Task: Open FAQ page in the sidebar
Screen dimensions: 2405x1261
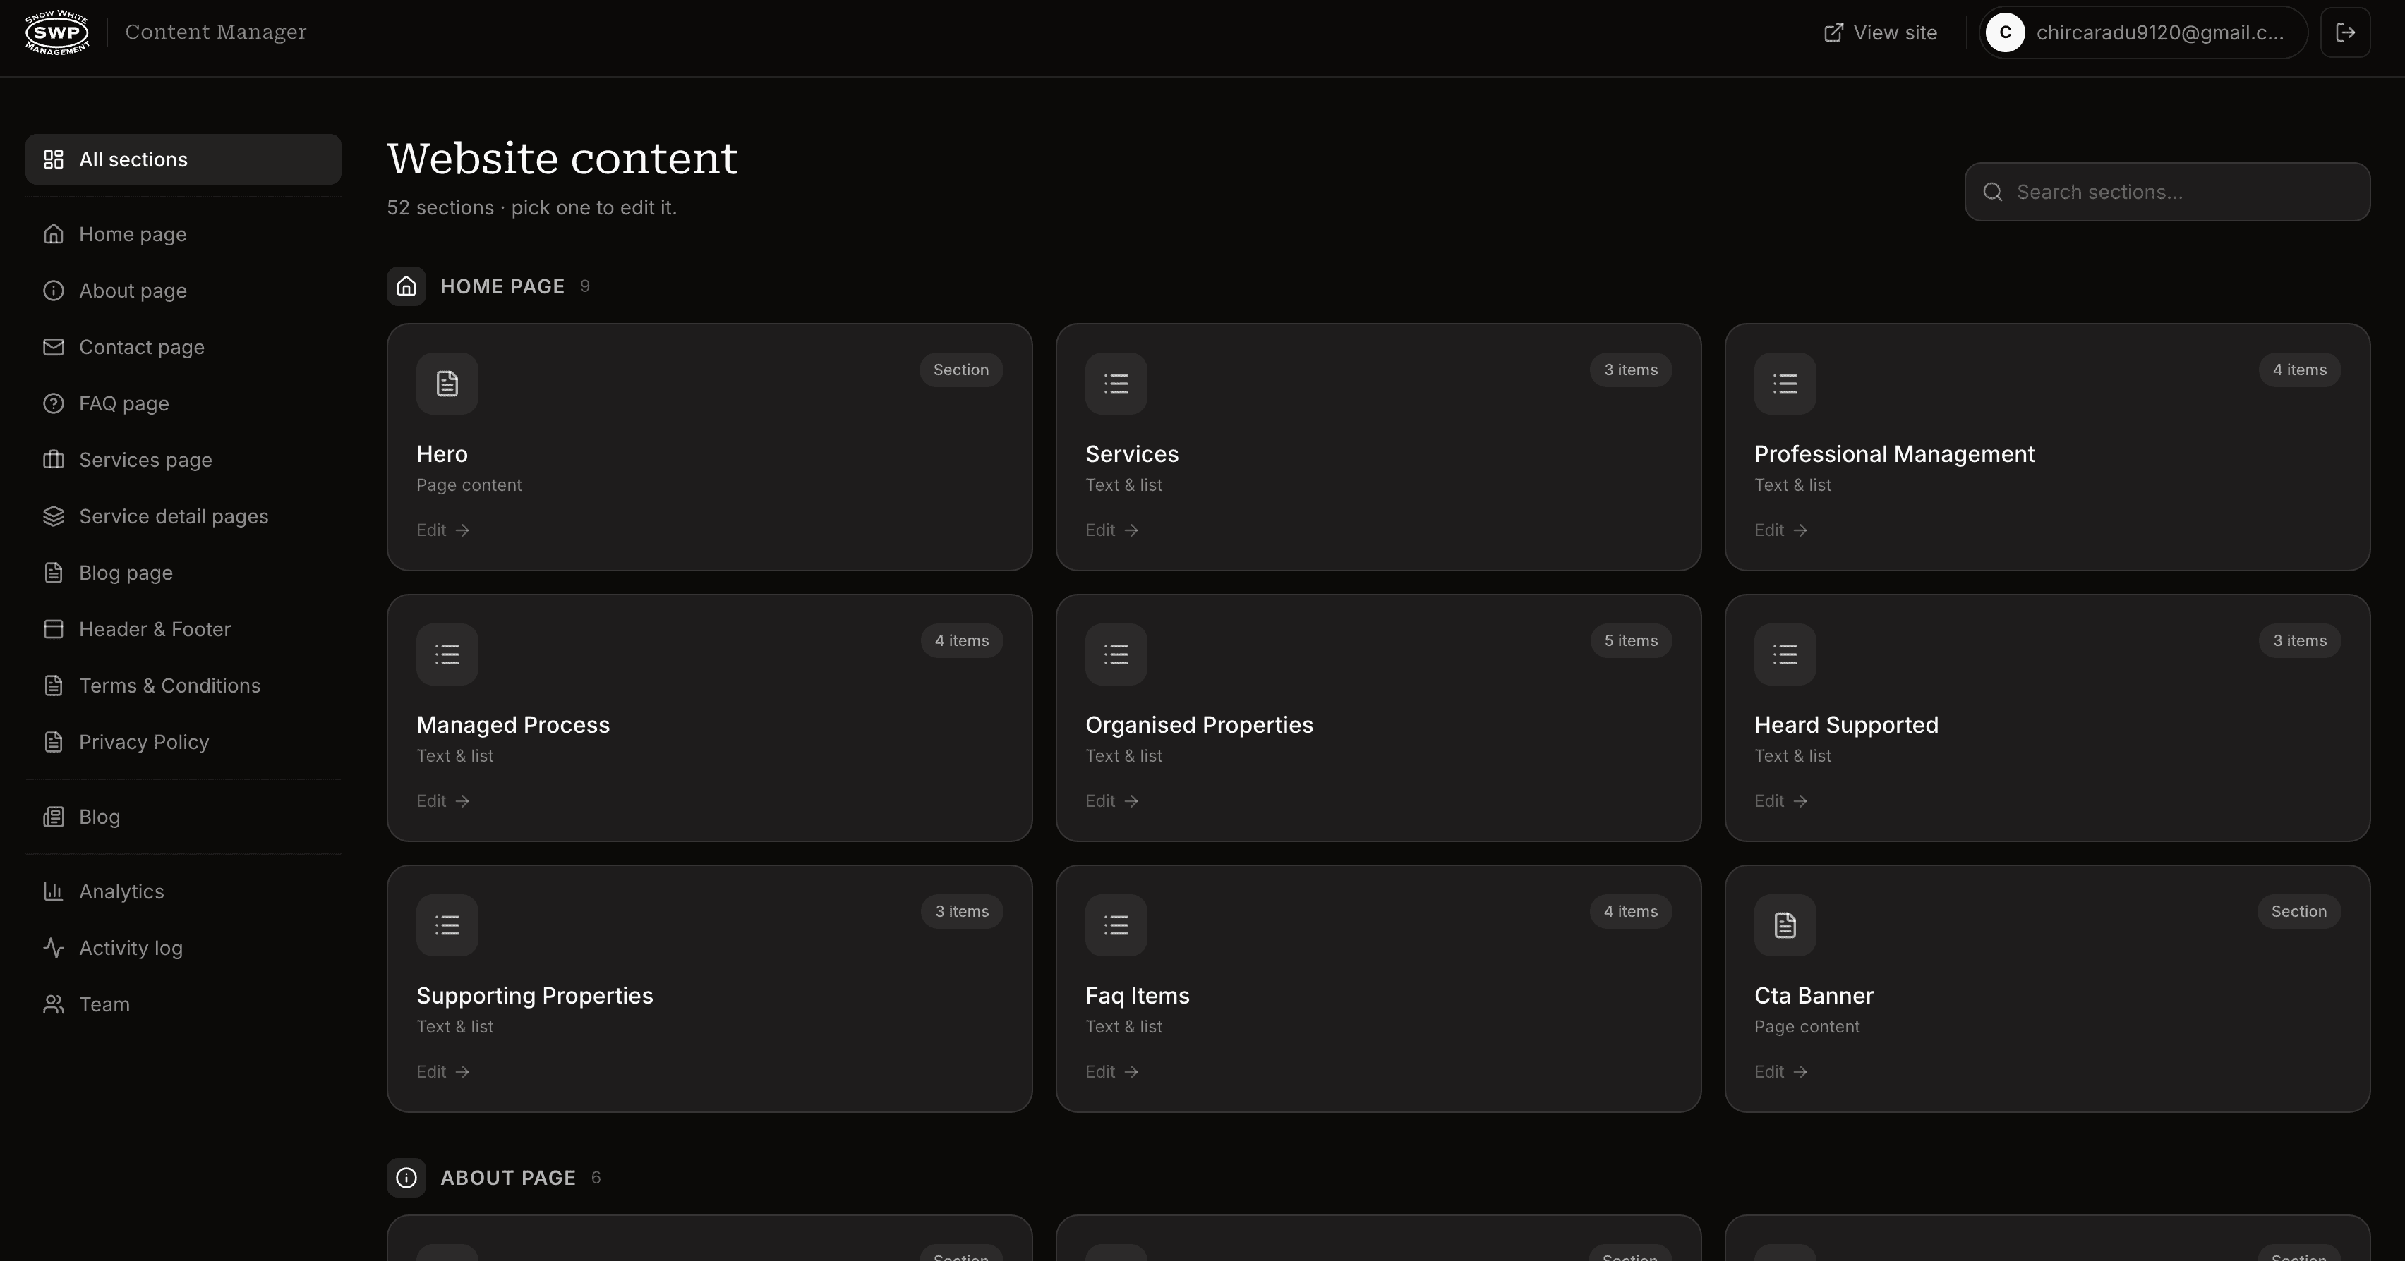Action: click(x=183, y=403)
